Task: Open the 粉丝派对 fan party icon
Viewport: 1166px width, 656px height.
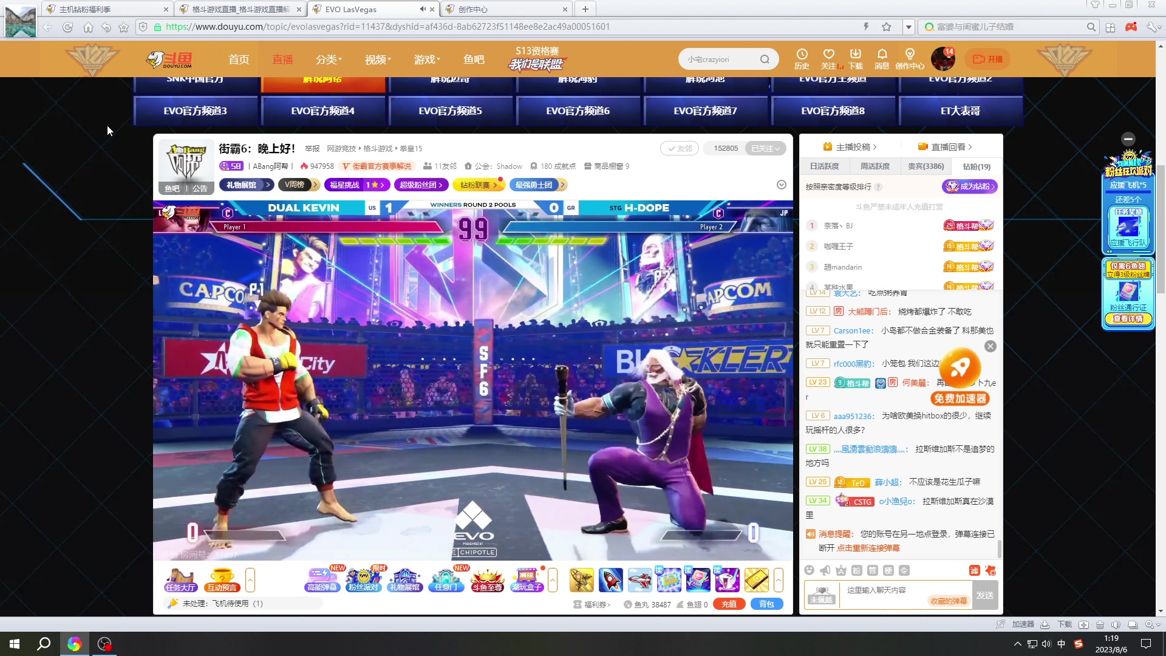Action: tap(363, 580)
